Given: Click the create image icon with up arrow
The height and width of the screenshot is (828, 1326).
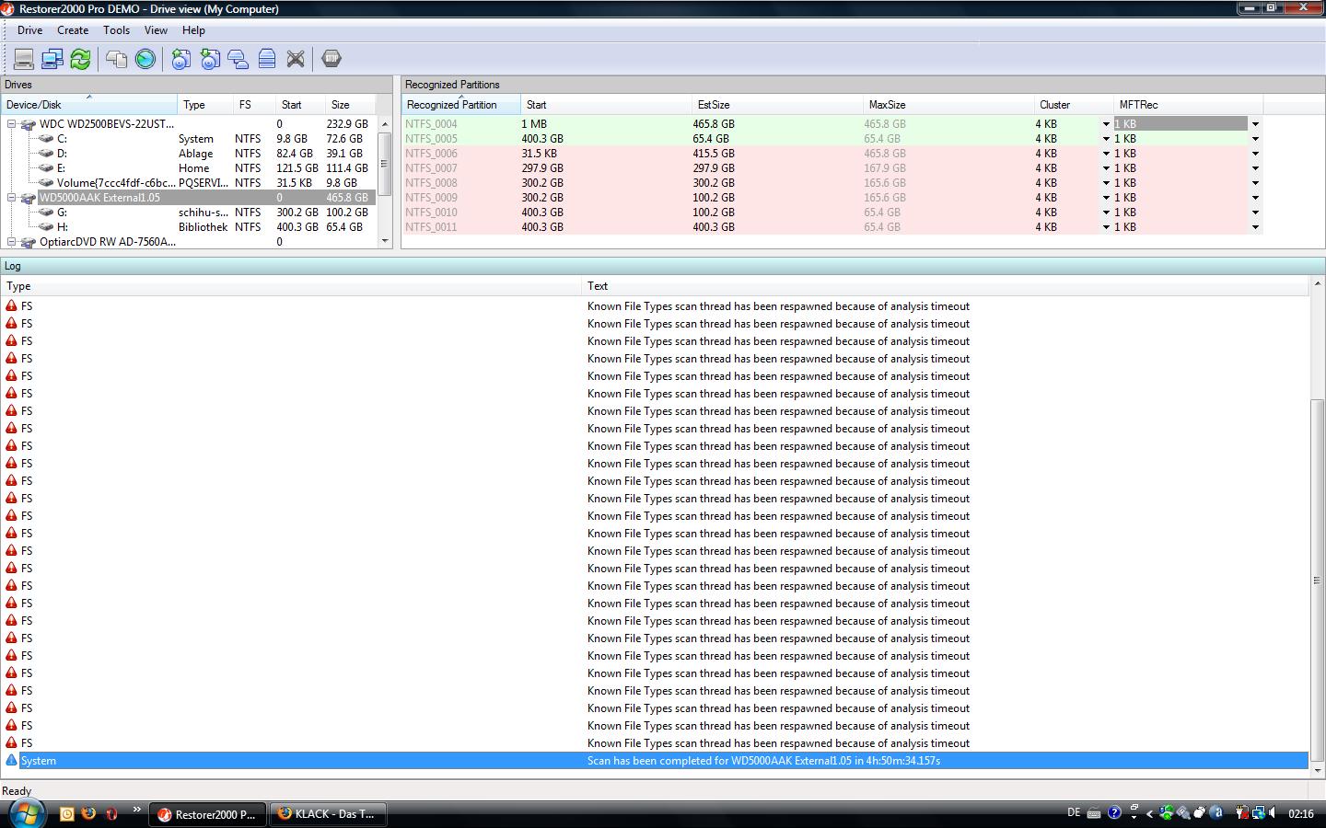Looking at the screenshot, I should [x=181, y=59].
